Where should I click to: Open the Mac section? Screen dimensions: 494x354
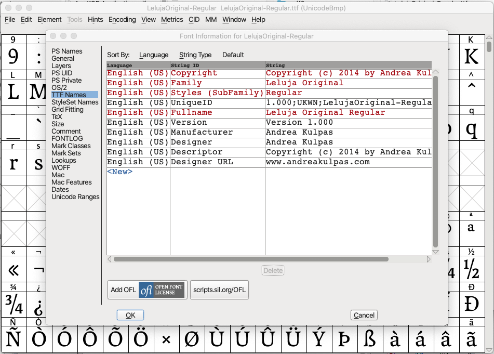[58, 175]
